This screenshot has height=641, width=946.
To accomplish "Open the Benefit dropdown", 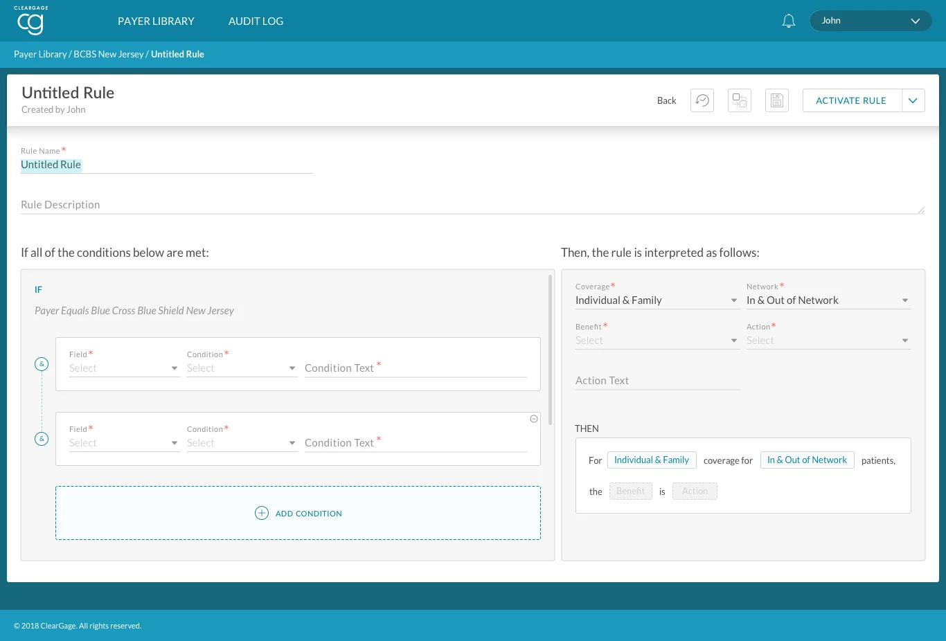I will pyautogui.click(x=657, y=341).
